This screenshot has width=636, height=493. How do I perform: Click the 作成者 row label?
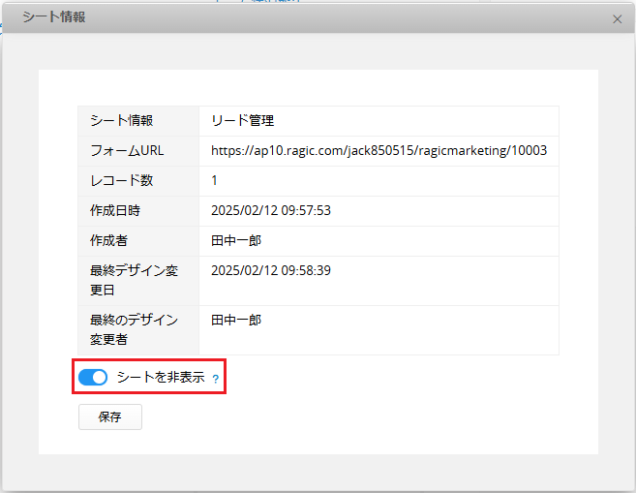point(109,240)
